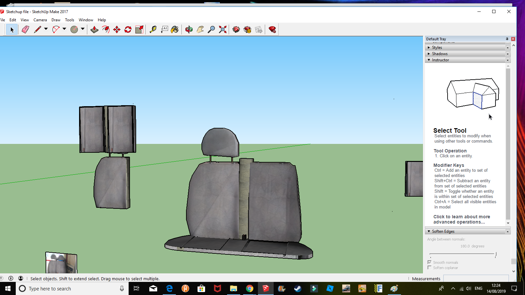The image size is (525, 295).
Task: Open the Extension Manager ruby icon
Action: pos(272,29)
